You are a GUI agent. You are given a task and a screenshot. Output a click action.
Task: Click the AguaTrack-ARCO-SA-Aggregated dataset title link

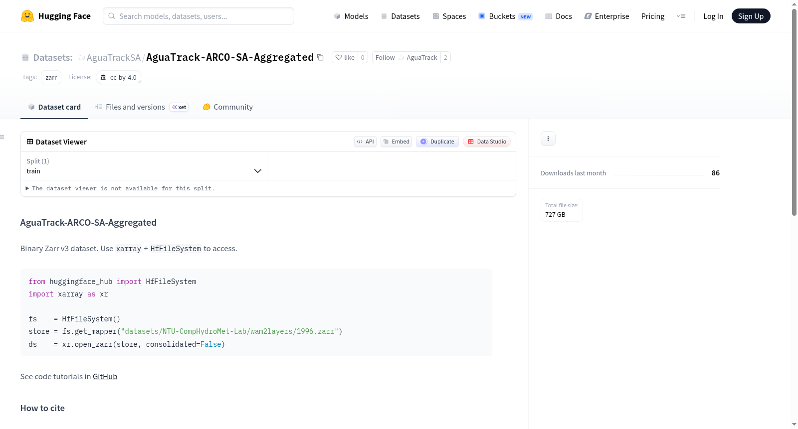230,58
